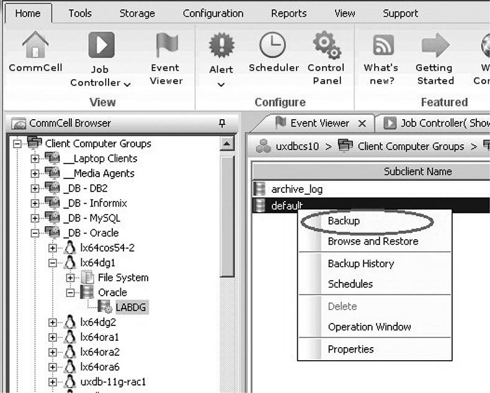
Task: Switch to the Storage ribbon tab
Action: (137, 14)
